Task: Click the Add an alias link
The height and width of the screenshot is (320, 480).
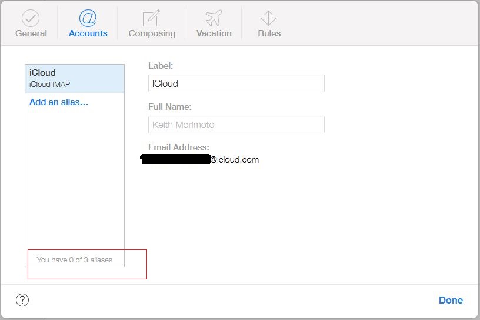Action: (59, 102)
